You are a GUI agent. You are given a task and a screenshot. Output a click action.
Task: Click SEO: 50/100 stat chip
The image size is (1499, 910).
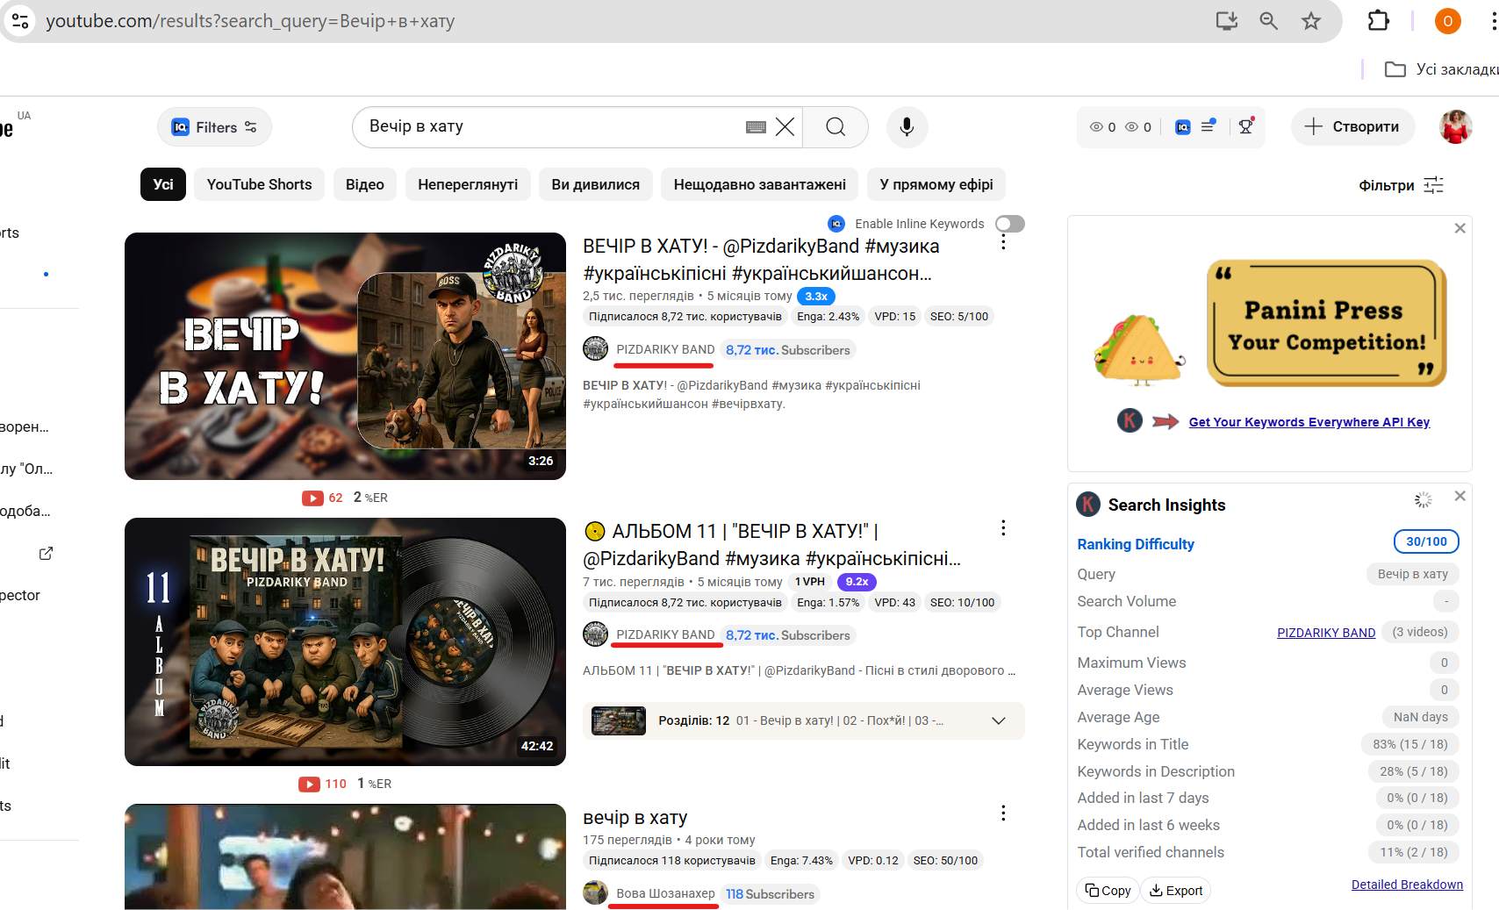(x=945, y=861)
